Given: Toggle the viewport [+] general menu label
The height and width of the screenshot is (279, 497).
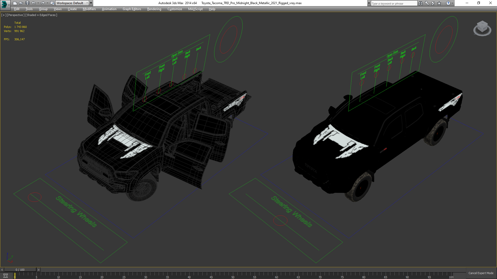Looking at the screenshot, I should click(4, 15).
